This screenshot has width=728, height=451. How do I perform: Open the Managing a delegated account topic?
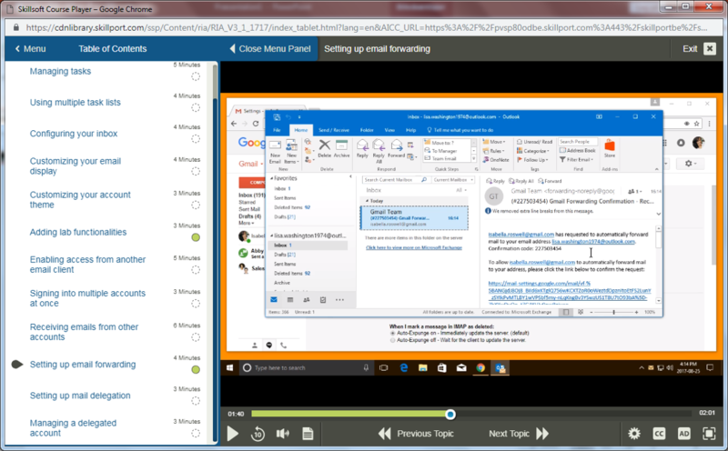point(73,427)
